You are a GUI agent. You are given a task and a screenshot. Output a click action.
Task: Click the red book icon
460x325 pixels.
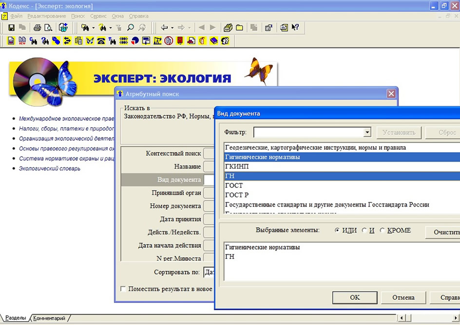click(180, 40)
